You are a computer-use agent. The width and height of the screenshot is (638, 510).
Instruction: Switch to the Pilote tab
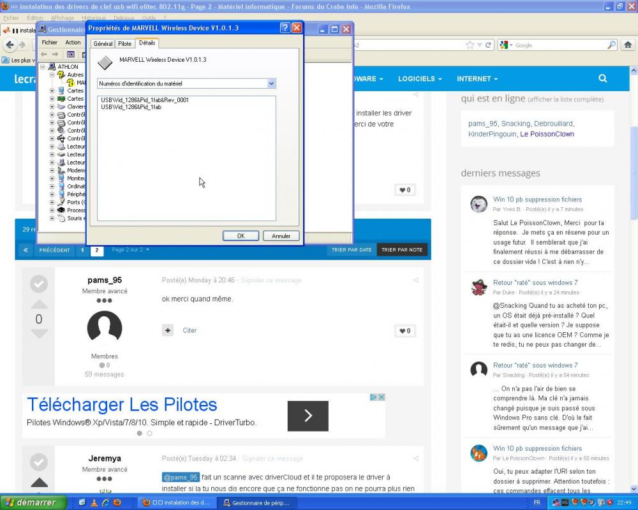point(124,43)
